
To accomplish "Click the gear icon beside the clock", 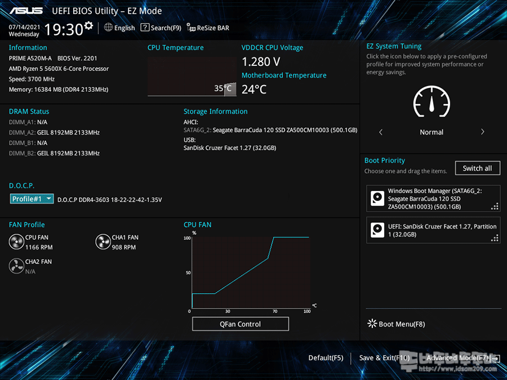I will [x=88, y=25].
